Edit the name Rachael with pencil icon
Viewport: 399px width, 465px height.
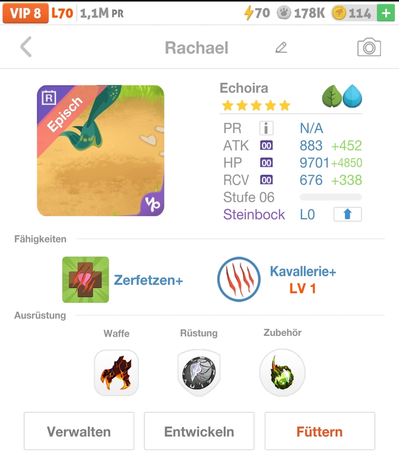(x=281, y=48)
